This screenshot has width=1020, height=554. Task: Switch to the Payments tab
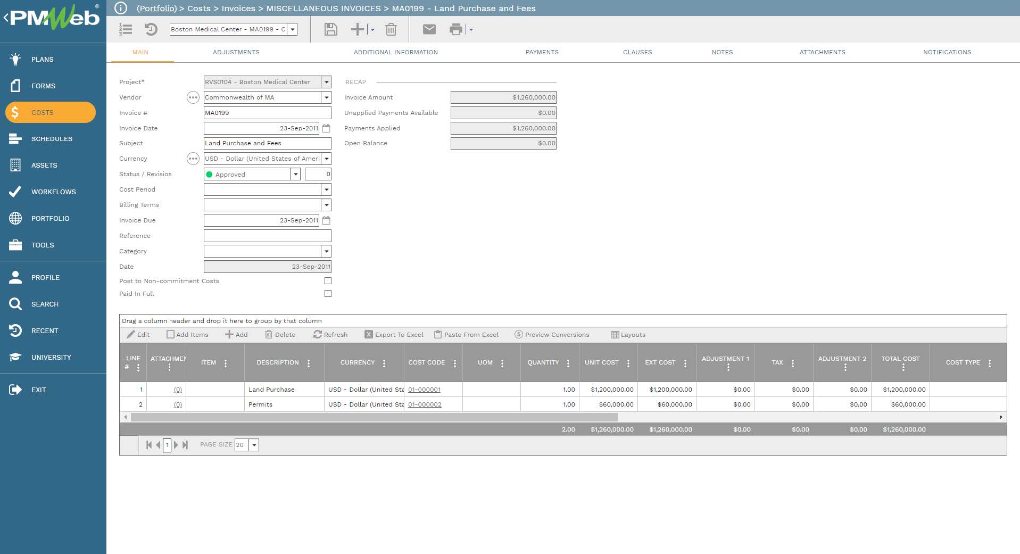coord(542,52)
